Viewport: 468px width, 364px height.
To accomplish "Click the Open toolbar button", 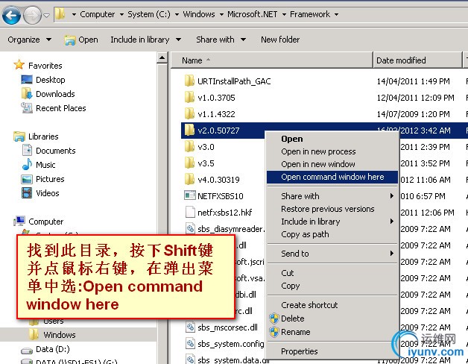I will (x=81, y=40).
